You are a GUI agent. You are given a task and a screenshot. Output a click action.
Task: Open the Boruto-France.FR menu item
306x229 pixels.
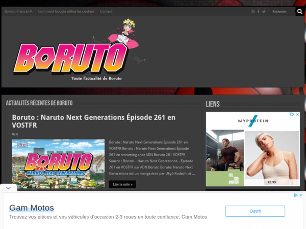pyautogui.click(x=18, y=11)
